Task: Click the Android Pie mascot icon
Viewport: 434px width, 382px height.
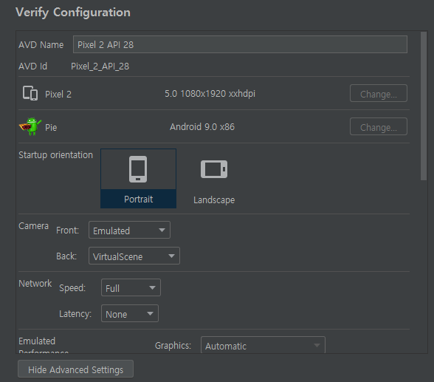Action: [30, 126]
